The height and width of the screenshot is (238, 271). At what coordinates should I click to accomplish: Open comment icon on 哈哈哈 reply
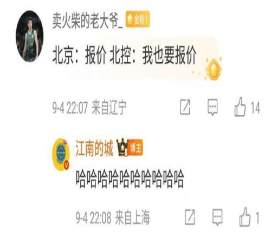click(x=217, y=217)
